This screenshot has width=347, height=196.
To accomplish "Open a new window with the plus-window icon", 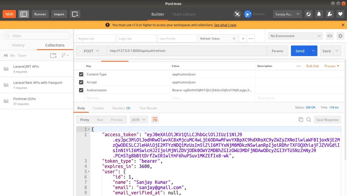I will tap(75, 14).
